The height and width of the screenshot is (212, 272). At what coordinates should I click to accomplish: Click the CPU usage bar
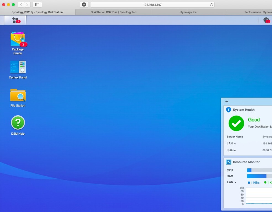pos(260,170)
